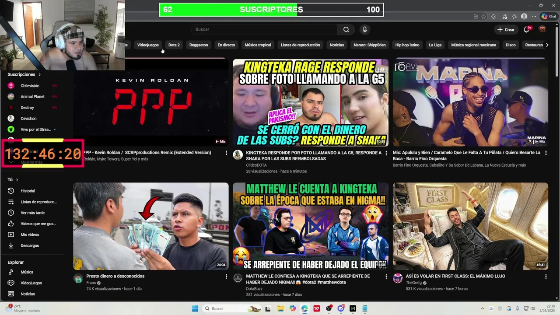Open Edge browser profile icon
Image resolution: width=560 pixels, height=315 pixels.
click(x=524, y=17)
